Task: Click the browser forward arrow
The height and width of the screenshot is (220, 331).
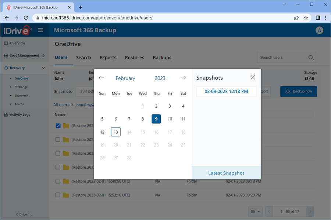Action: tap(16, 18)
